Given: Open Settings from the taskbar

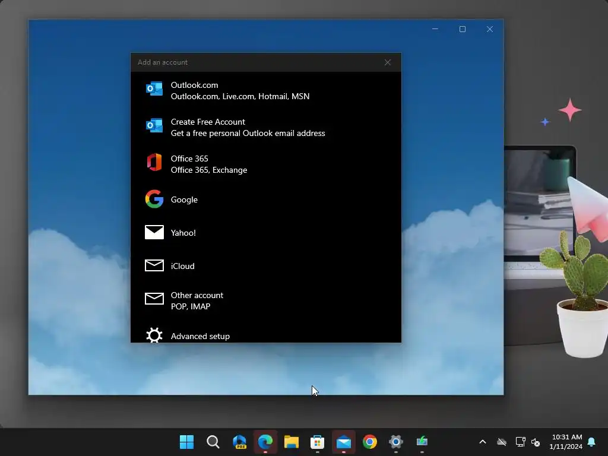Looking at the screenshot, I should [396, 442].
